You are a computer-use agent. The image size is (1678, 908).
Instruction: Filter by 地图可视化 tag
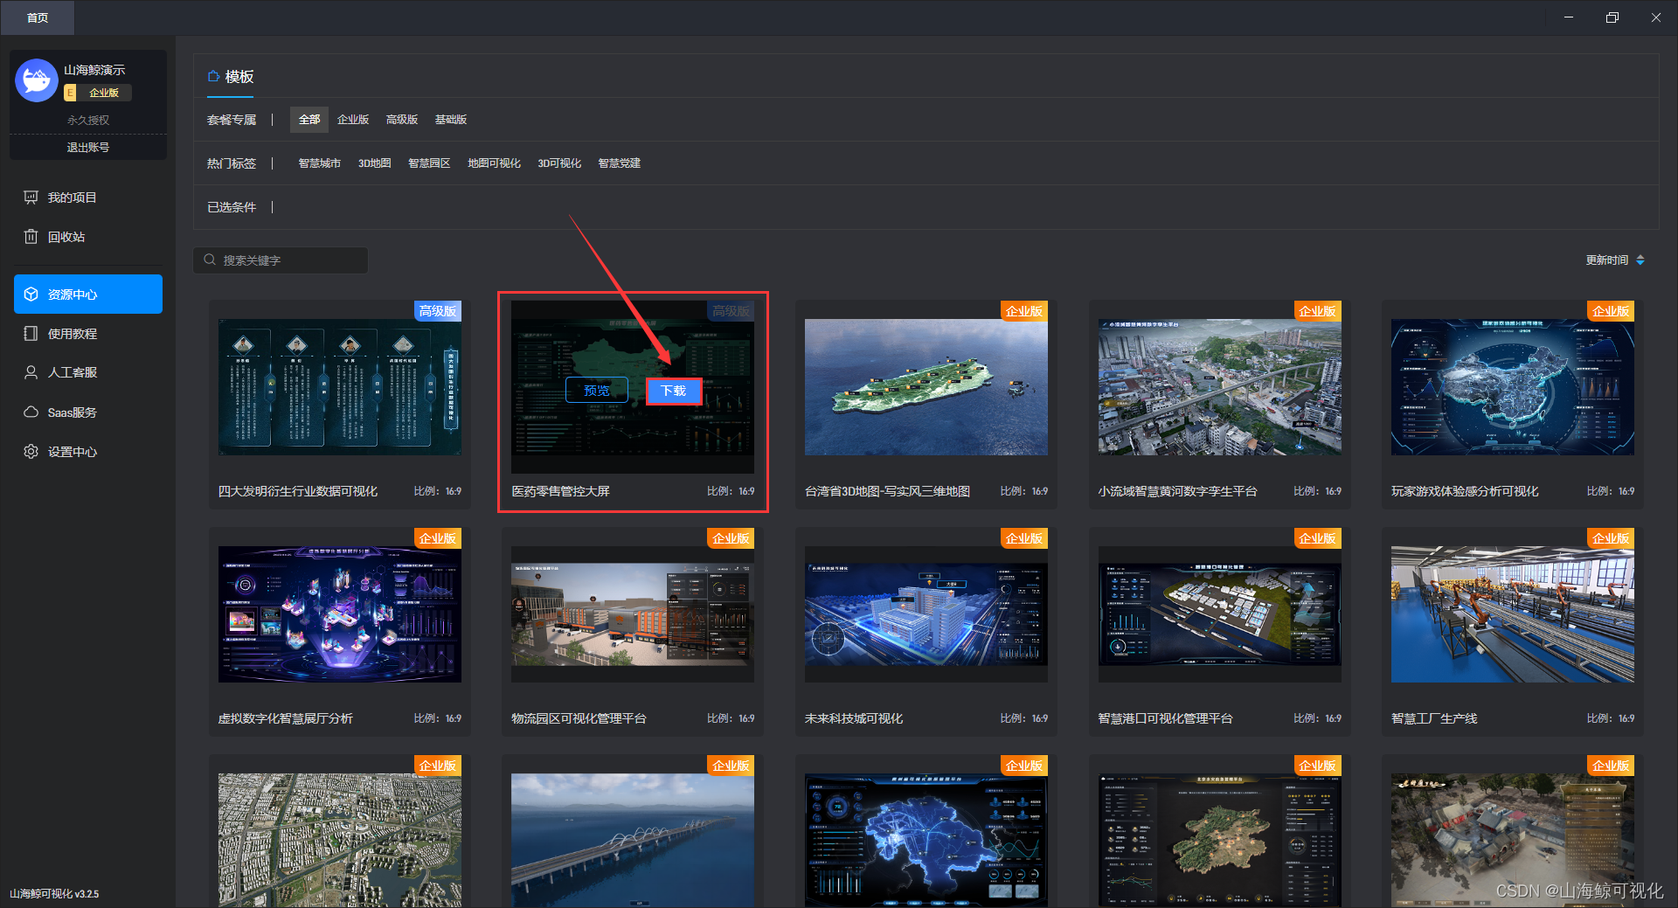point(494,163)
